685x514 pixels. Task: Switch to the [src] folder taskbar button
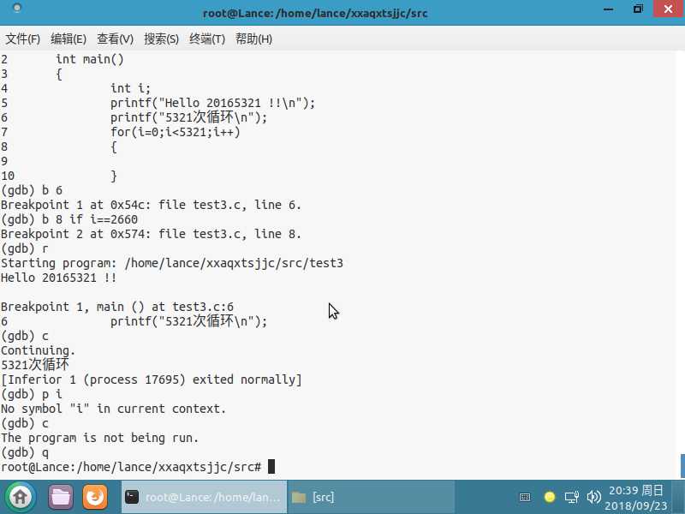click(372, 497)
